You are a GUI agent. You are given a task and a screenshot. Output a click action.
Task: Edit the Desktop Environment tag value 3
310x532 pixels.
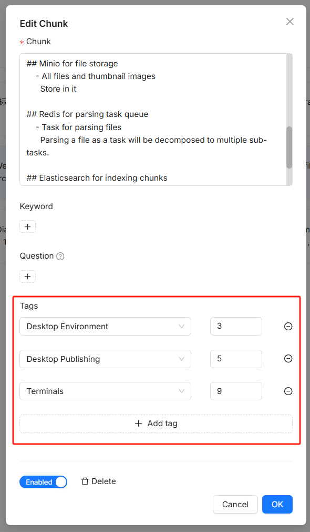(x=236, y=327)
